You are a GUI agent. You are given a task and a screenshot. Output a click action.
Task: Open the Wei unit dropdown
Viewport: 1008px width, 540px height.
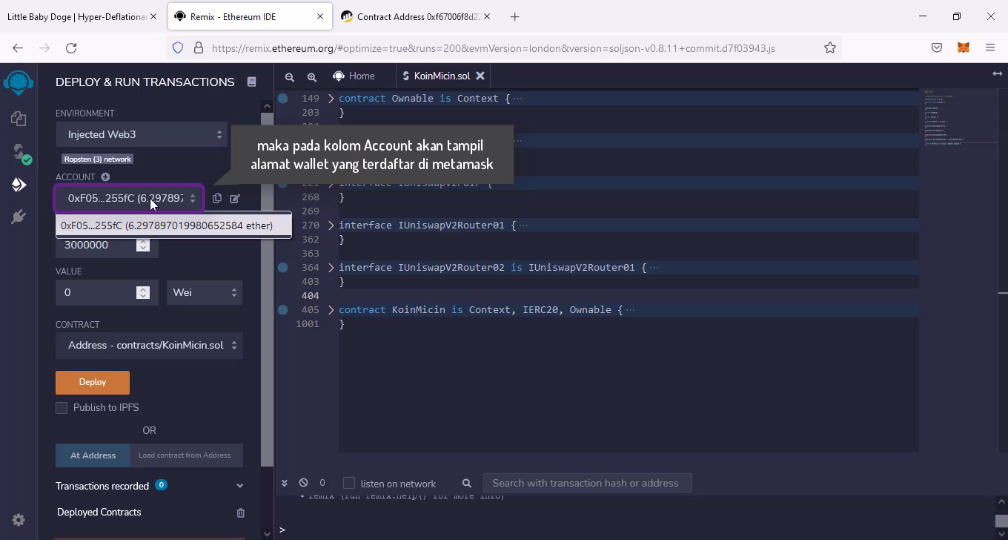point(205,292)
